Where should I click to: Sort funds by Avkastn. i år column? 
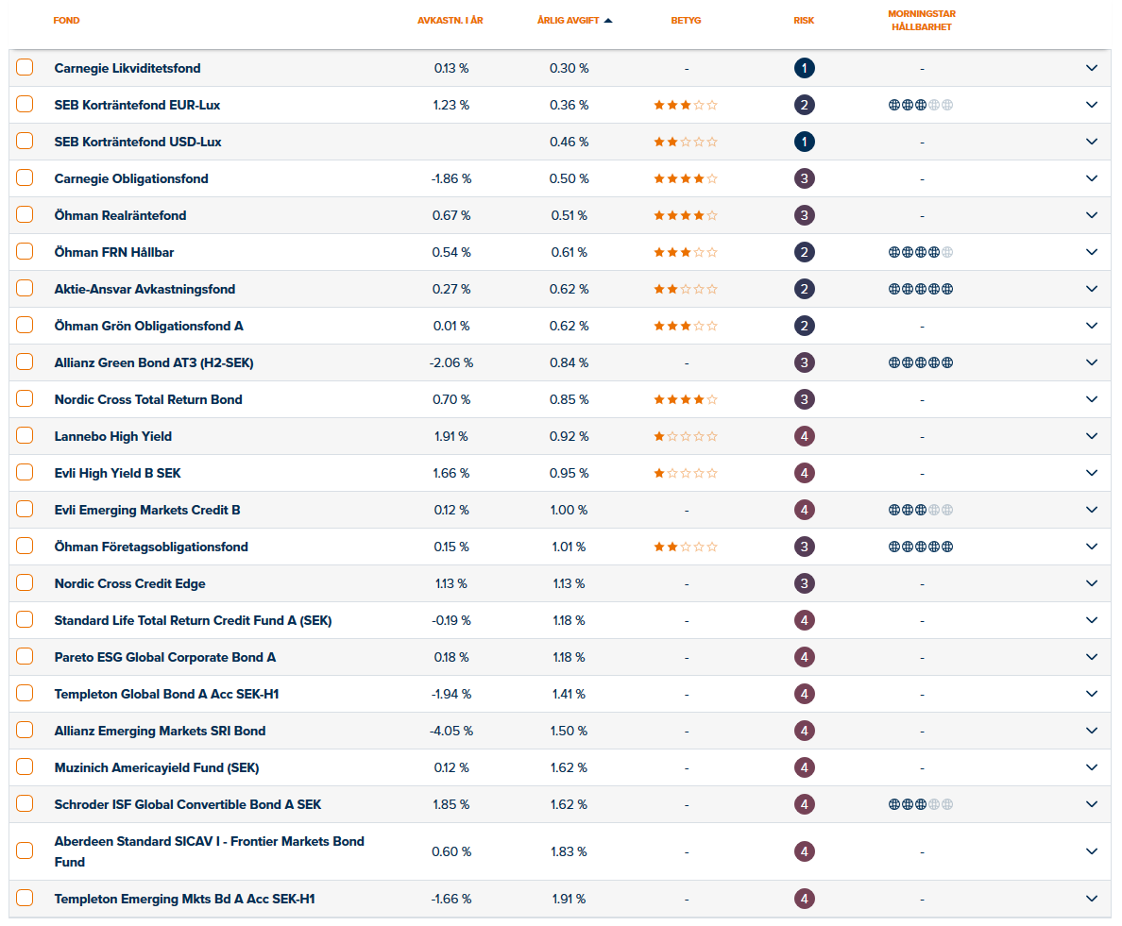coord(450,21)
